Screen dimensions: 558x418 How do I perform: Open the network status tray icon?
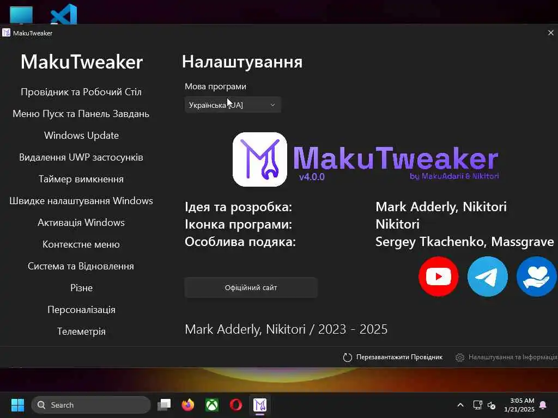tap(477, 405)
